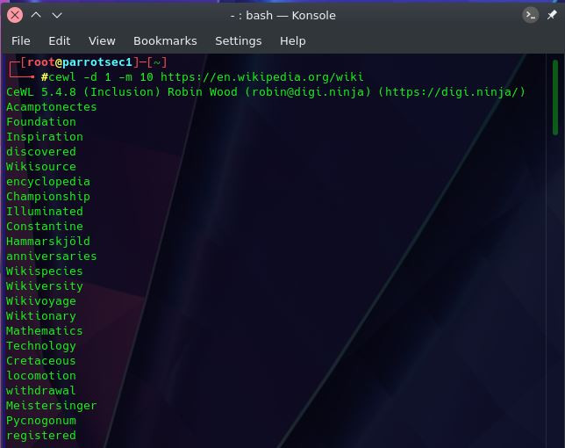
Task: Click the parrotsec1 hostname in prompt
Action: [x=97, y=62]
